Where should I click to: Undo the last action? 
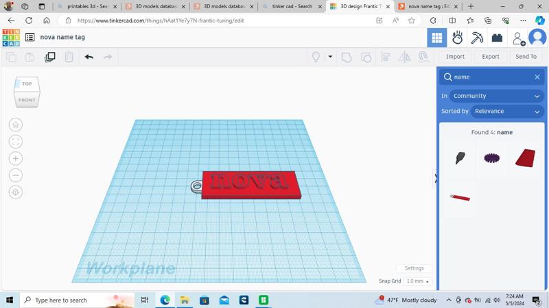89,57
